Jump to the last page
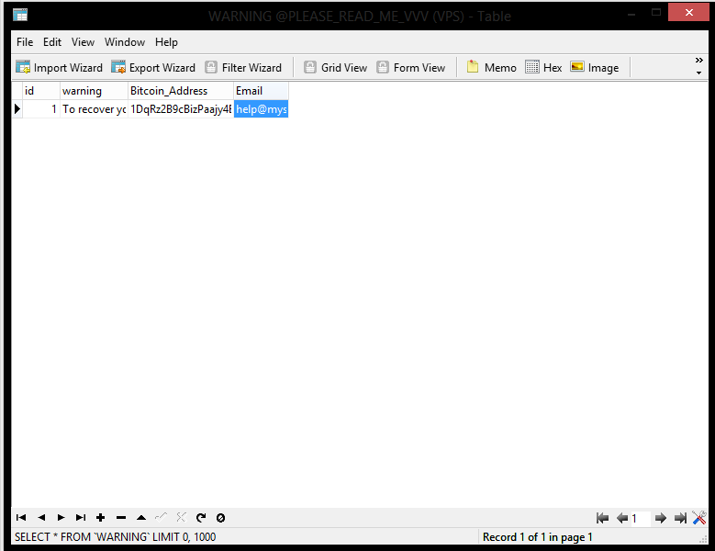 pos(680,518)
